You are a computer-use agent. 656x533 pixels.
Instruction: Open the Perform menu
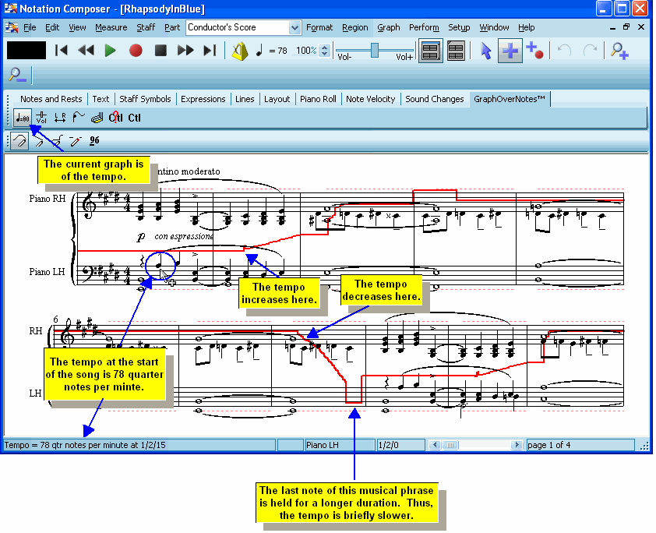coord(424,27)
